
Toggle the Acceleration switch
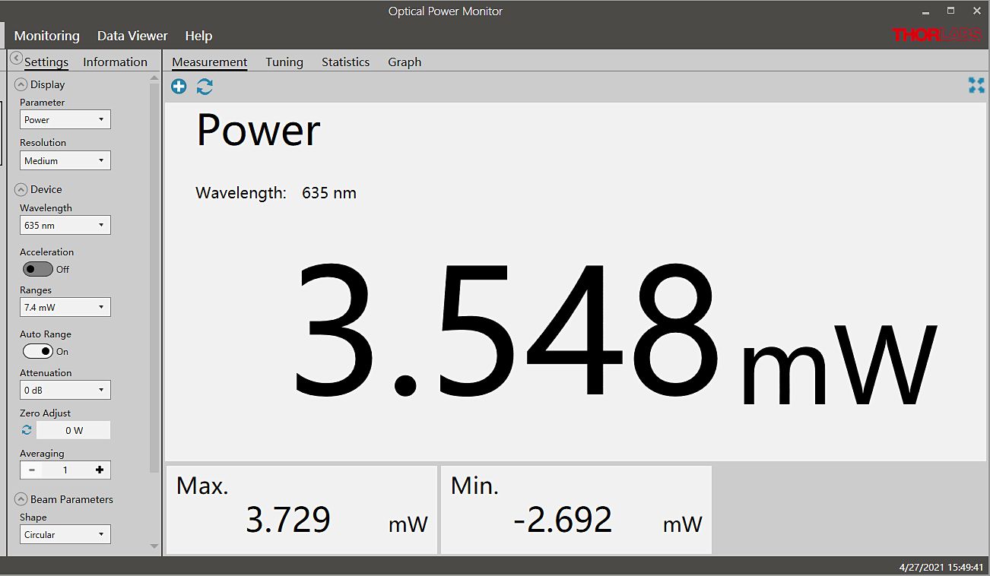tap(37, 269)
